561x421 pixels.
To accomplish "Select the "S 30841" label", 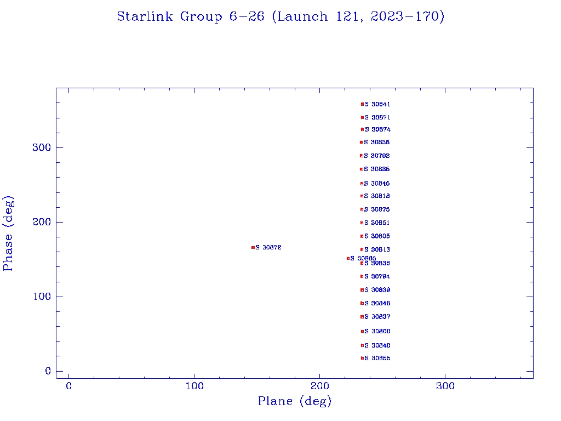I will (x=377, y=104).
